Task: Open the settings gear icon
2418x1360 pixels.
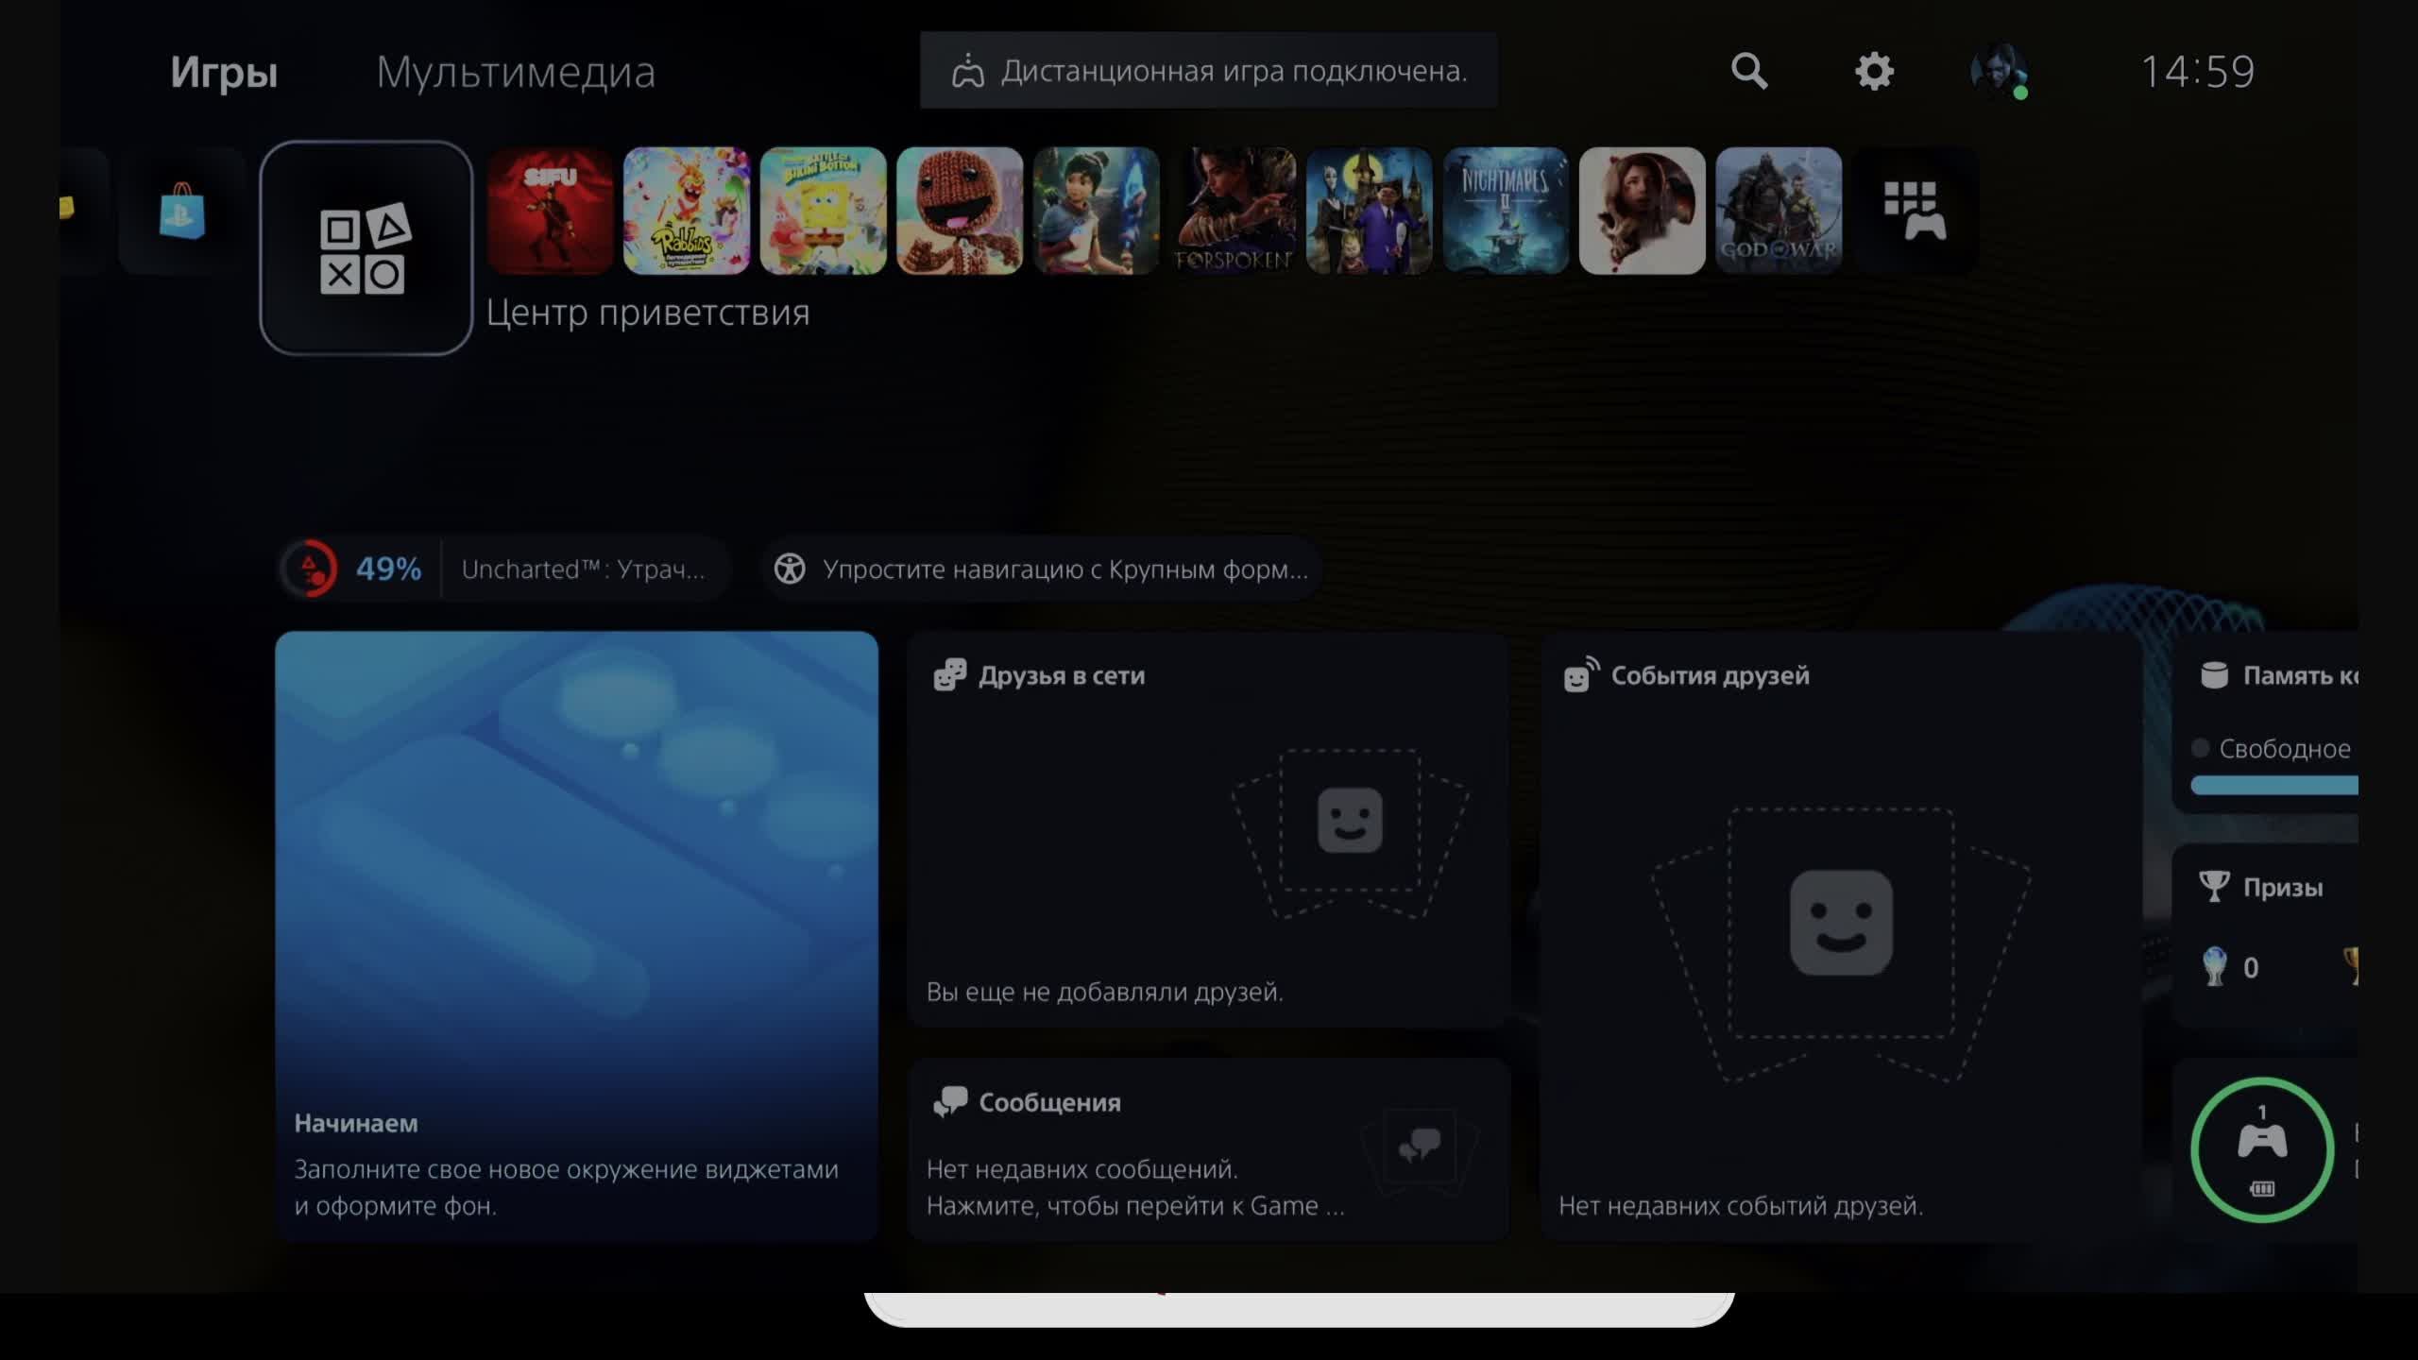Action: click(1874, 71)
